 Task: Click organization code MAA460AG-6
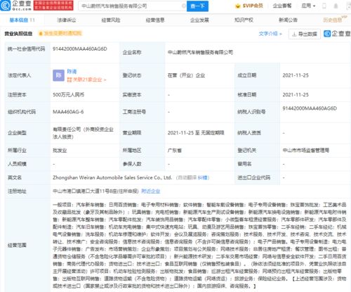click(68, 112)
